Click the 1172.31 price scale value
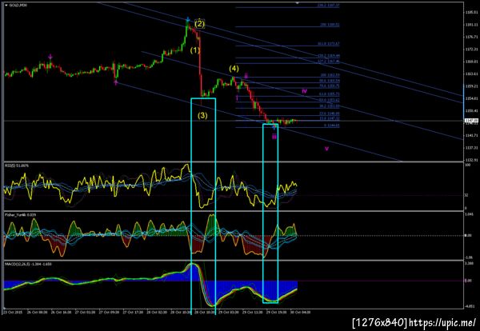The width and height of the screenshot is (480, 331). click(x=471, y=50)
